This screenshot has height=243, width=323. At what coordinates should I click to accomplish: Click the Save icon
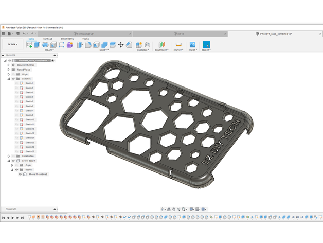[18, 33]
